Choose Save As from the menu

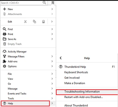tap(28, 39)
